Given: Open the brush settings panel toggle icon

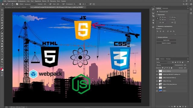Looking at the screenshot, I should pos(17,4).
